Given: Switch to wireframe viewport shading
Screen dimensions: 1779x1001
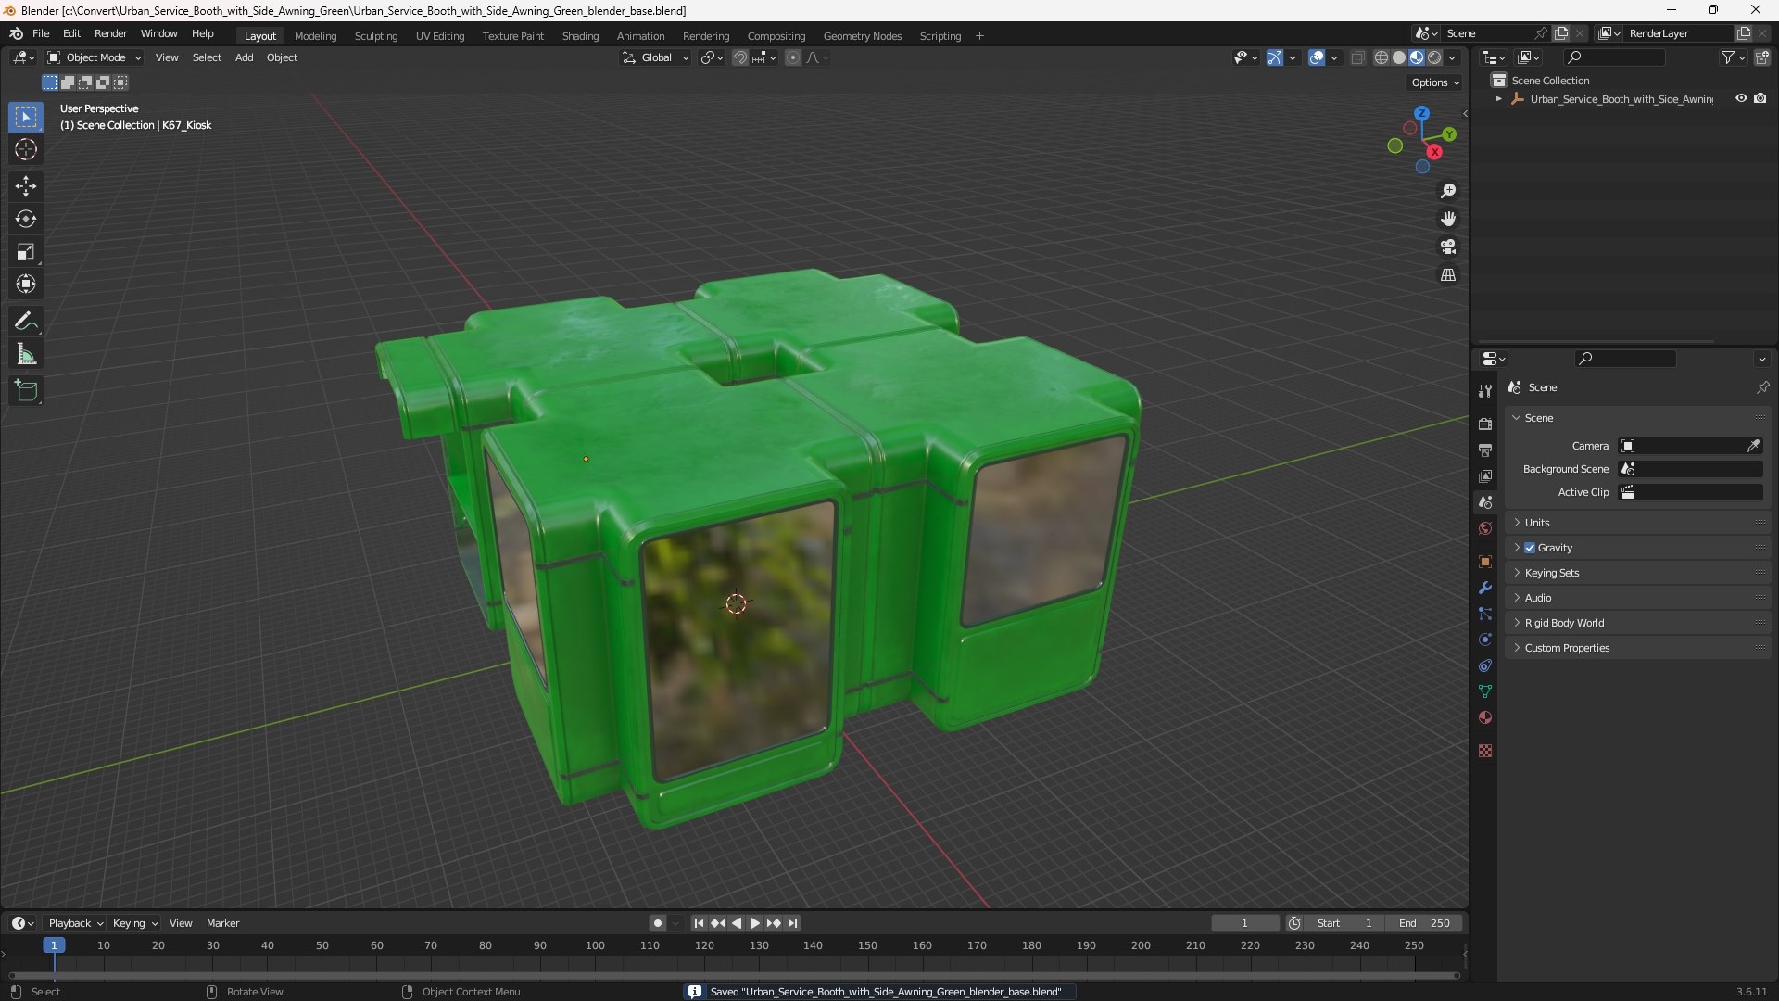Looking at the screenshot, I should pos(1382,57).
